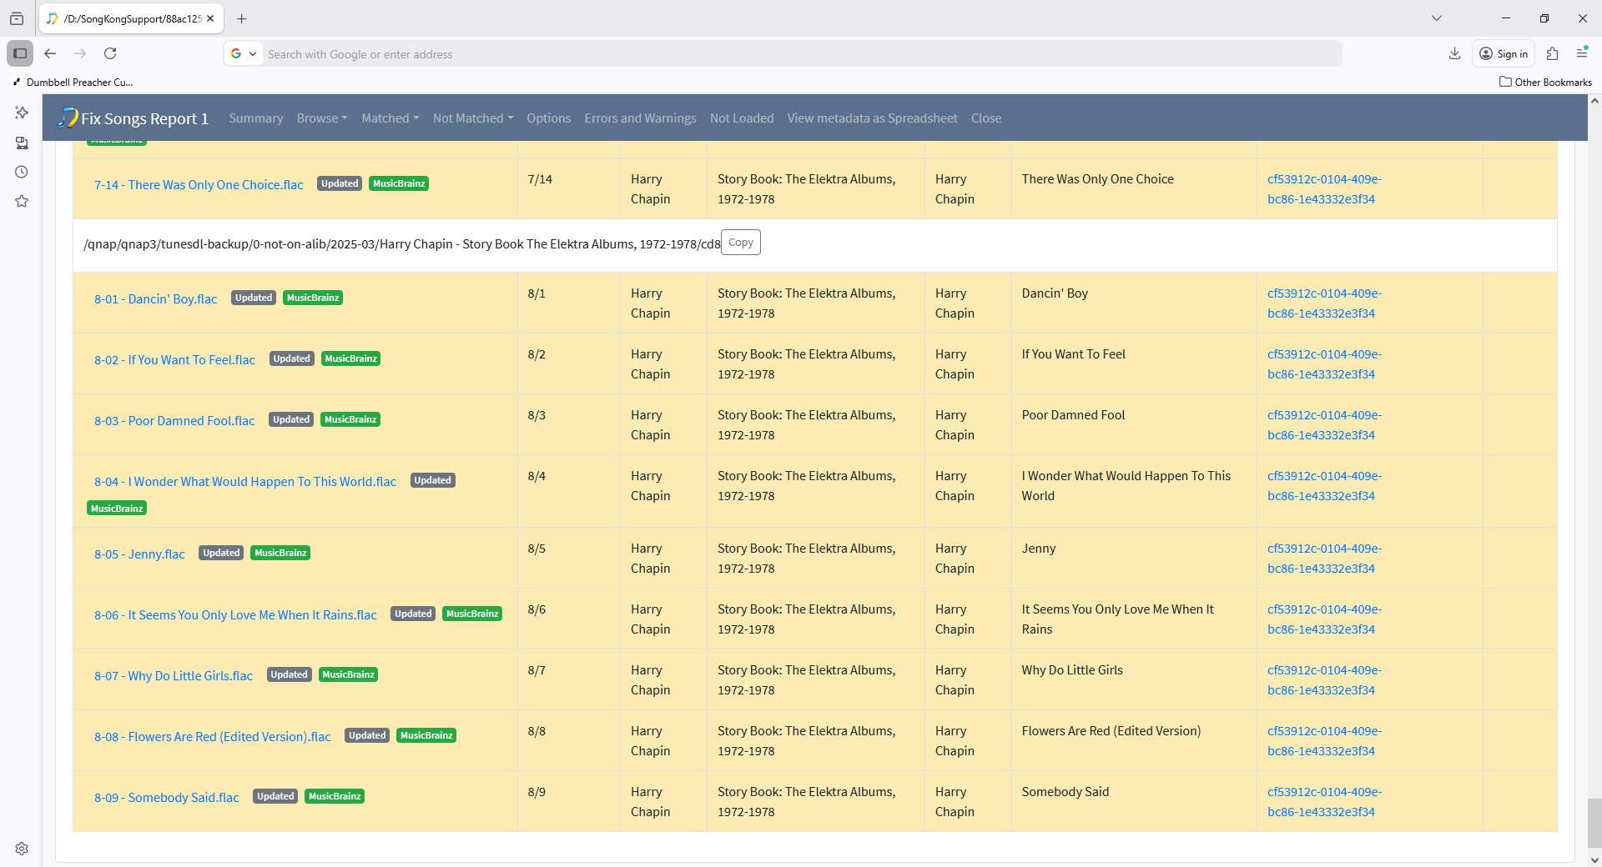Open the 8-05 - Jenny.flac link
This screenshot has height=867, width=1602.
click(139, 554)
